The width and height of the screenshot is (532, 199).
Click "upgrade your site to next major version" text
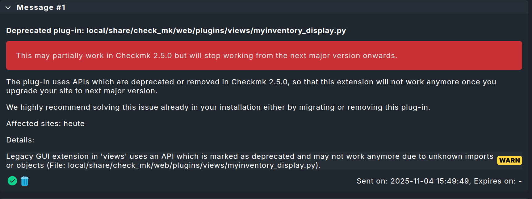coord(82,91)
